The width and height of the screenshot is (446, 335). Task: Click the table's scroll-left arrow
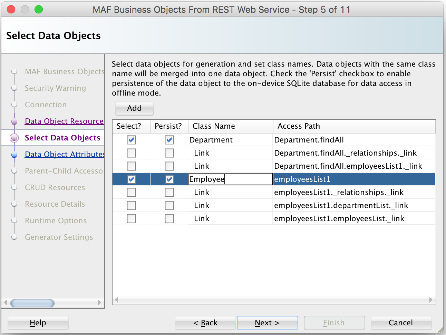click(117, 300)
